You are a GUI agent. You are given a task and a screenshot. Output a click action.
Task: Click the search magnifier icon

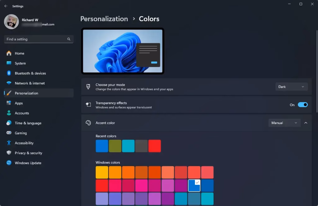pos(69,39)
